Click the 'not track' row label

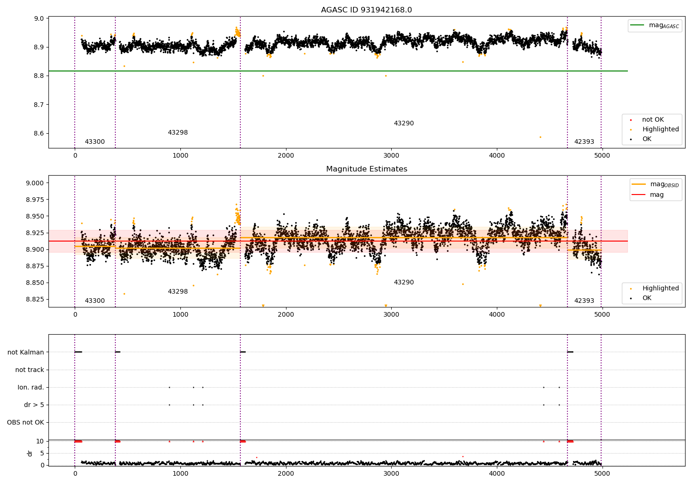tap(30, 370)
